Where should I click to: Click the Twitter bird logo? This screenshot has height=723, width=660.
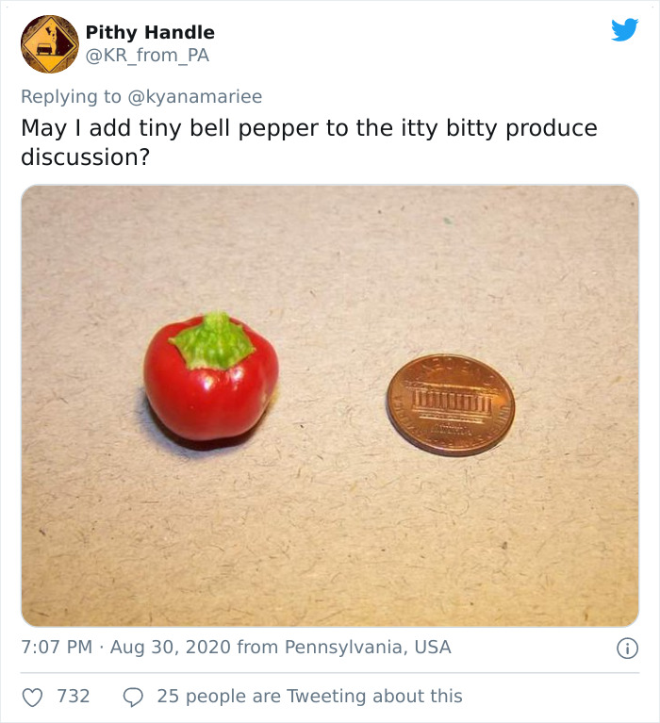click(624, 30)
